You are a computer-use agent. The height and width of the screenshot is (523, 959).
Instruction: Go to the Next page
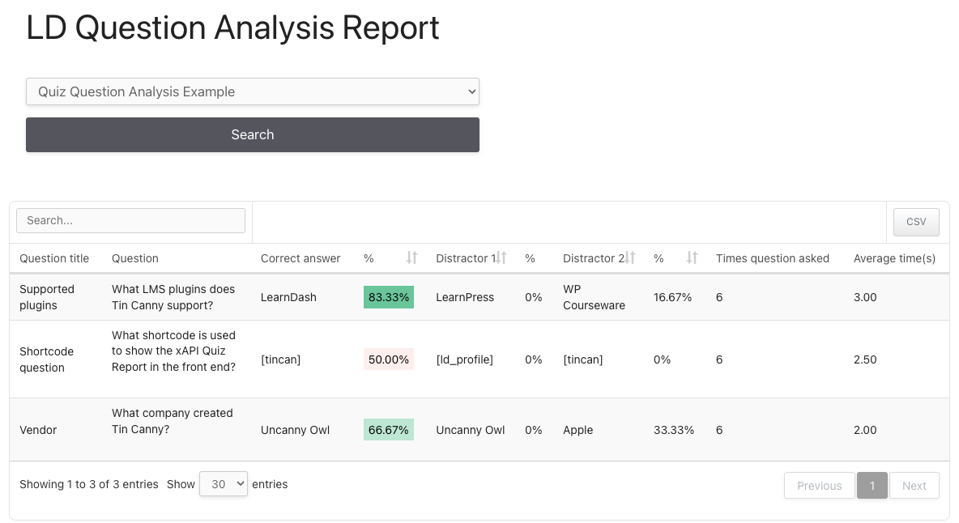(914, 486)
